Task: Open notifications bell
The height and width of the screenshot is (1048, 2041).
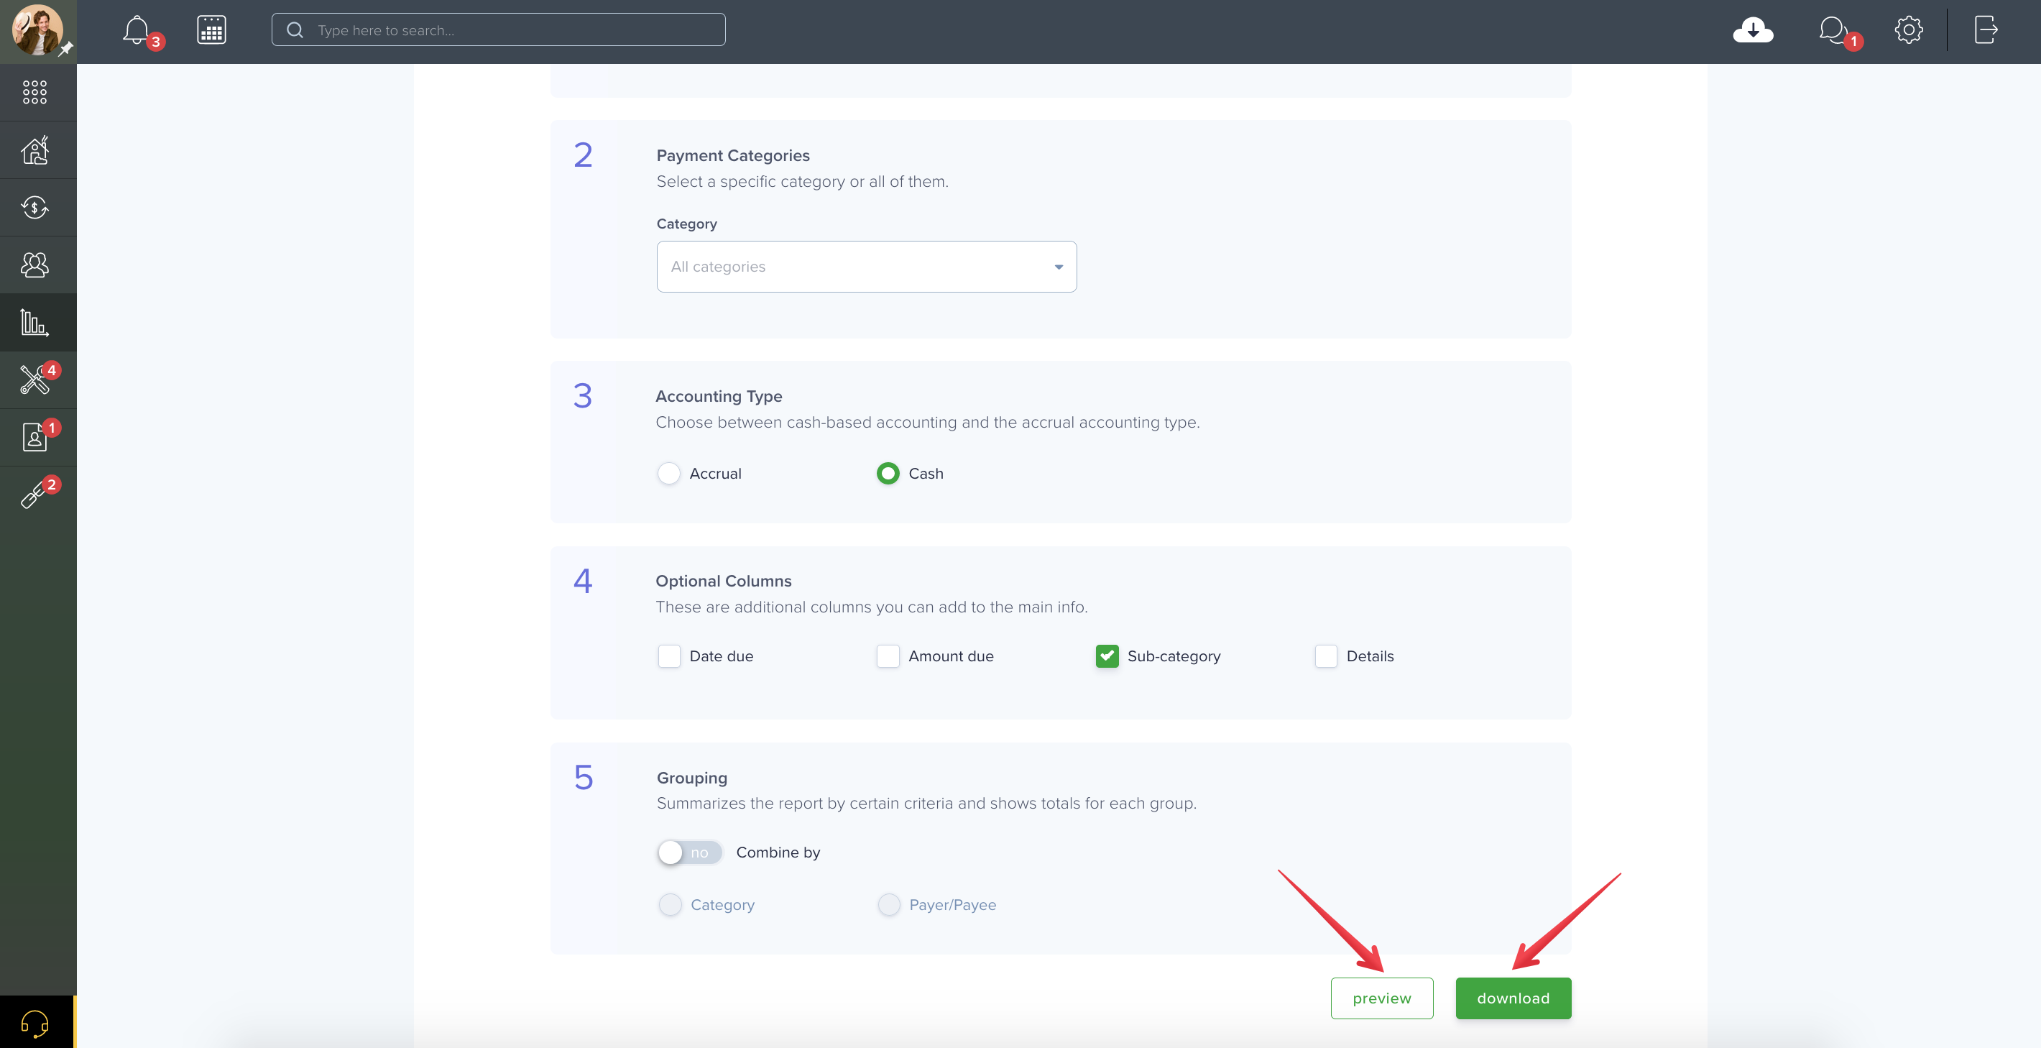Action: pyautogui.click(x=137, y=30)
